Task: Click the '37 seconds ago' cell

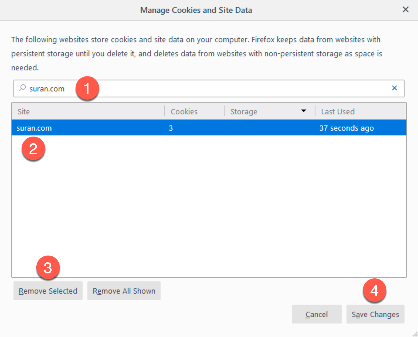Action: point(346,128)
